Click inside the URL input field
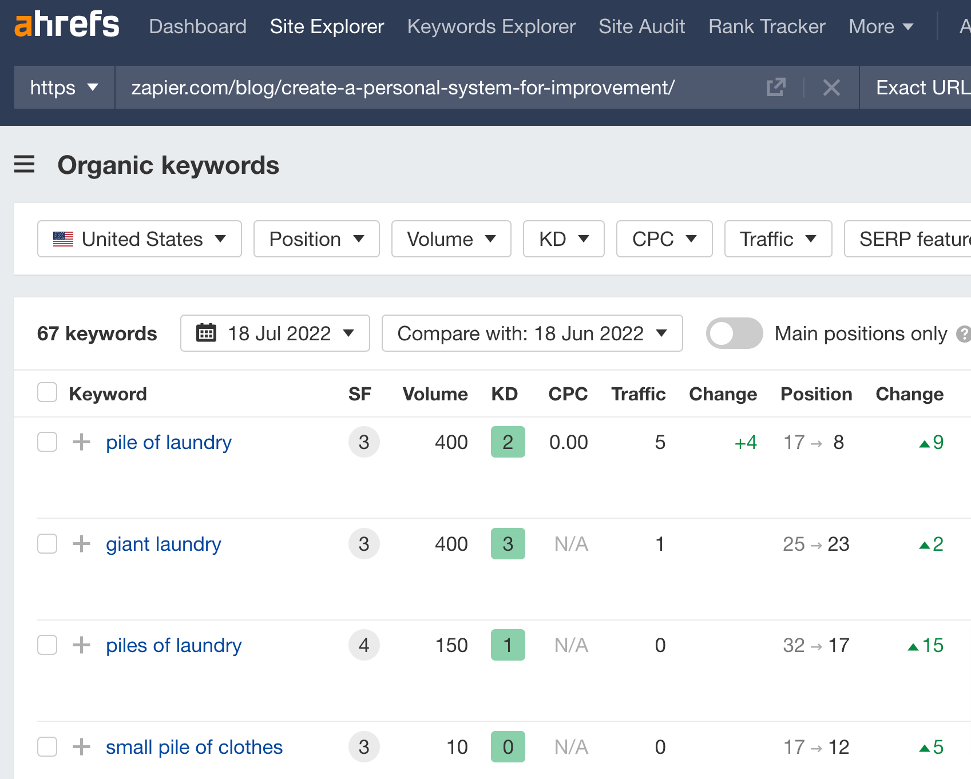 401,88
